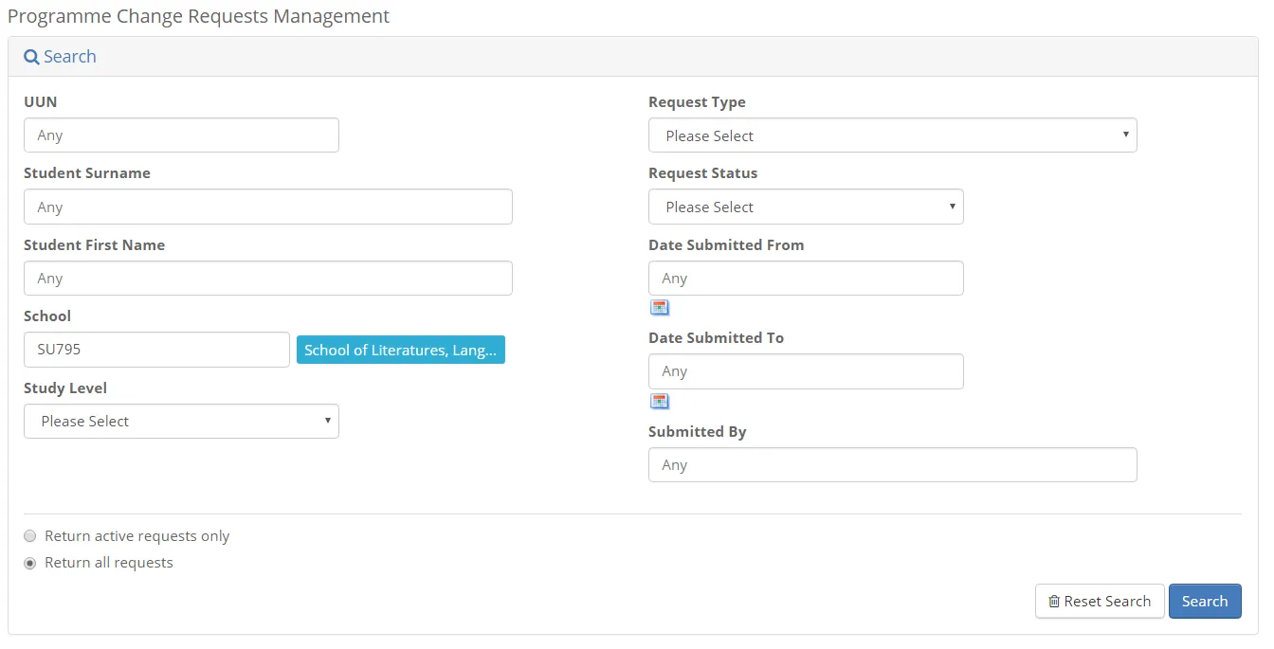Open the Study Level dropdown

tap(181, 421)
